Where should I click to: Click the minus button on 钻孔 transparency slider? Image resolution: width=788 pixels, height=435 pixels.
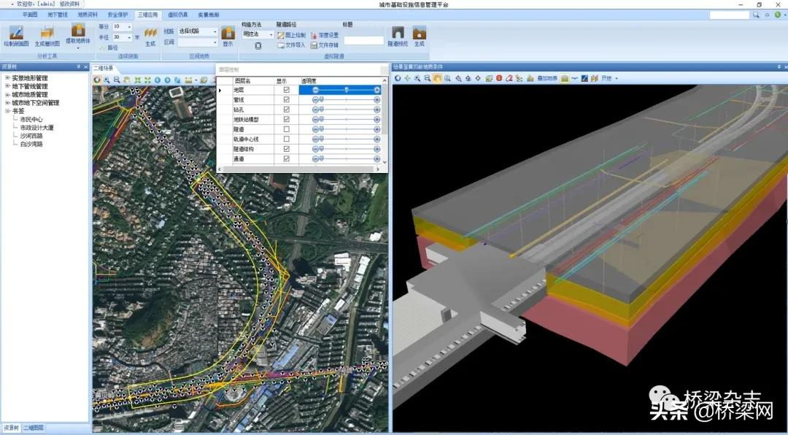316,109
